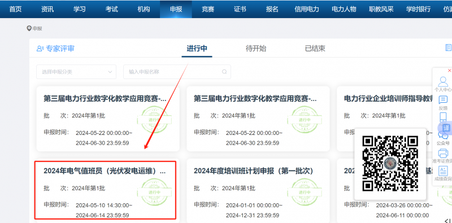Open 报名 in navigation bar
Image resolution: width=452 pixels, height=223 pixels.
[x=272, y=9]
